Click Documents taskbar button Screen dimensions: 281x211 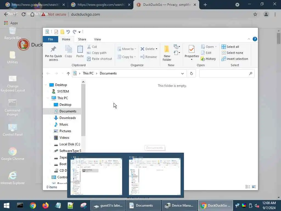pyautogui.click(x=143, y=206)
